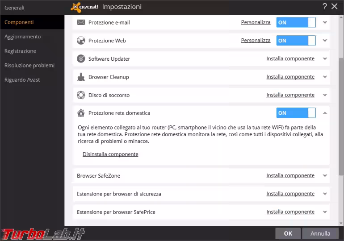Click the Disco di soccorso lifebuoy icon
The height and width of the screenshot is (241, 344).
pyautogui.click(x=81, y=95)
